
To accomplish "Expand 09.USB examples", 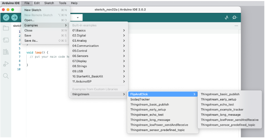I will point(99,71).
